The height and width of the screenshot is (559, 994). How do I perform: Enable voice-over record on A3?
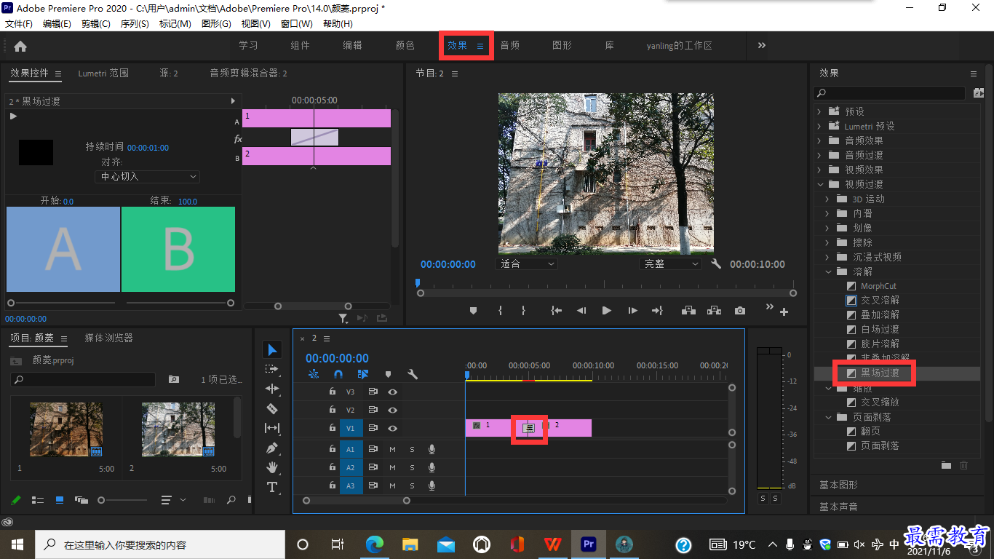(x=432, y=486)
